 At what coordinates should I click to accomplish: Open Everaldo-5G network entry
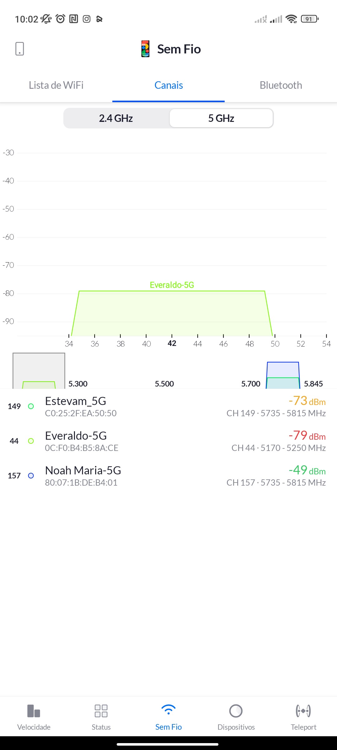pyautogui.click(x=168, y=441)
